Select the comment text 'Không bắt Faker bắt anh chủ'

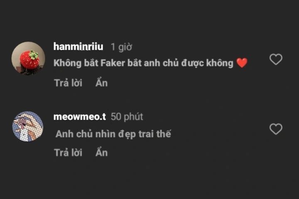coord(116,63)
